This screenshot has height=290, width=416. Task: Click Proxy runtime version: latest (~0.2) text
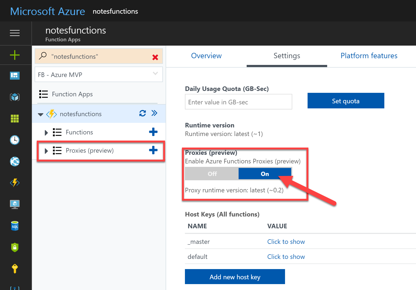(234, 190)
